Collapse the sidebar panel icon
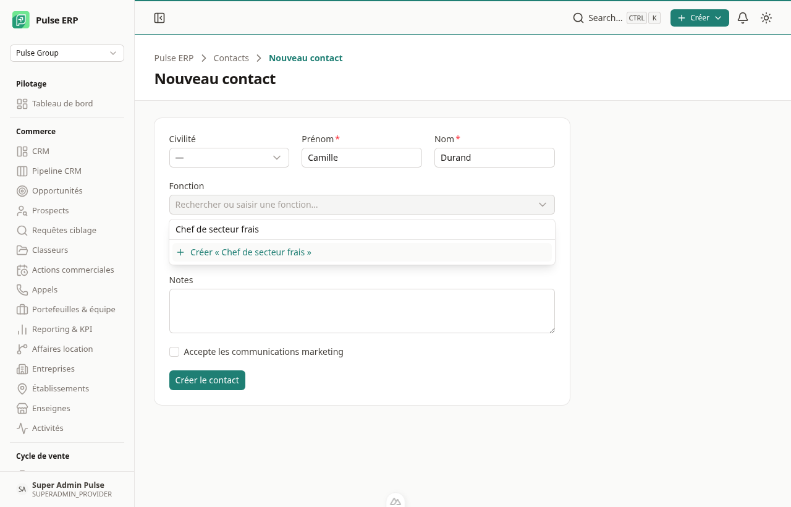791x507 pixels. [x=159, y=18]
